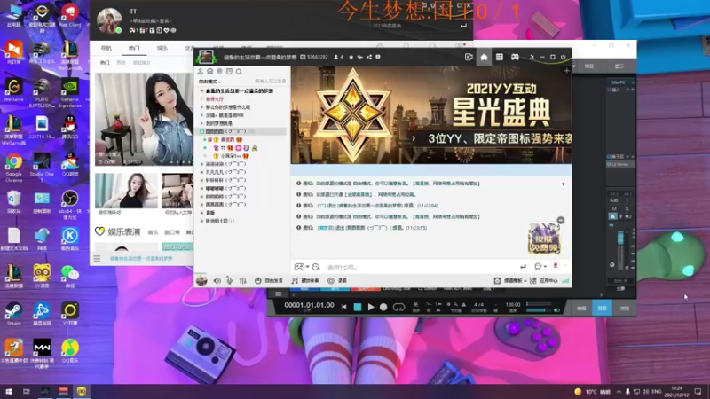Expand the last channel node in the tree

pos(202,221)
